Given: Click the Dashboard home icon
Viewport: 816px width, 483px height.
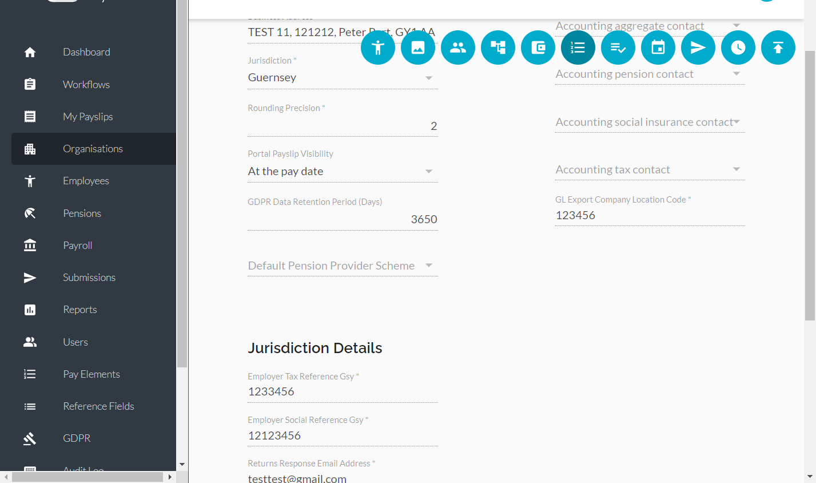Looking at the screenshot, I should [30, 52].
